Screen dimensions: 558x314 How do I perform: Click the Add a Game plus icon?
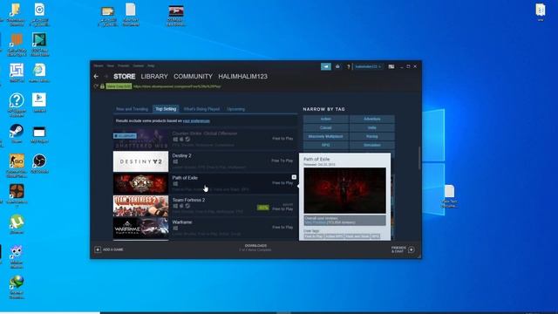tap(98, 249)
